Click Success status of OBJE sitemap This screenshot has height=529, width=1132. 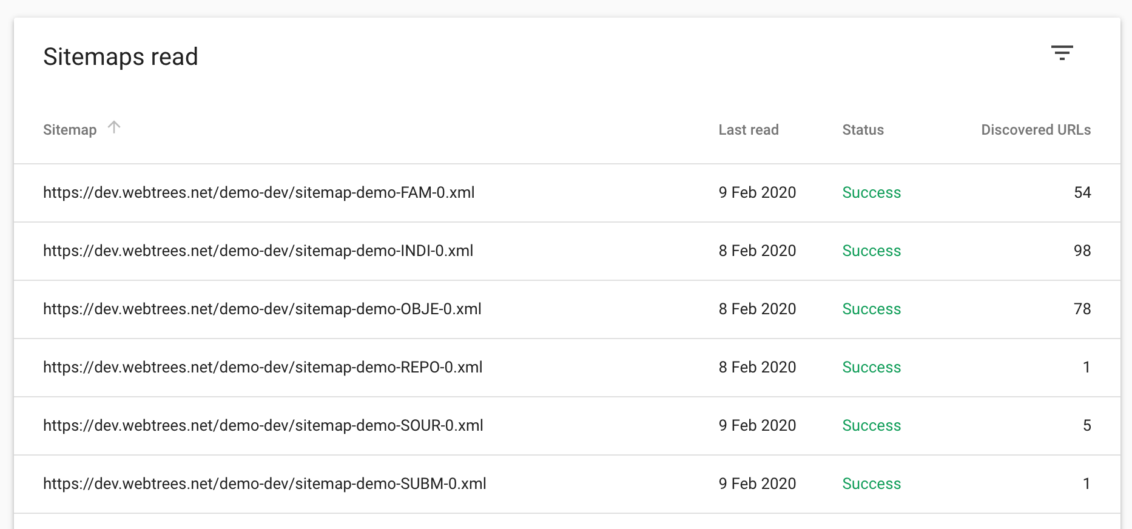click(871, 309)
